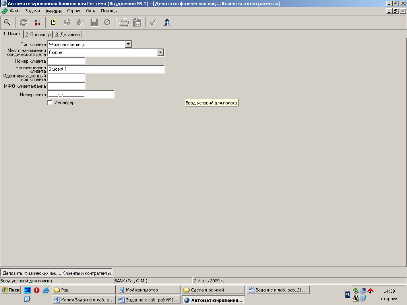
Task: Switch to Сделанное мной folder taskbar button
Action: coord(213,290)
